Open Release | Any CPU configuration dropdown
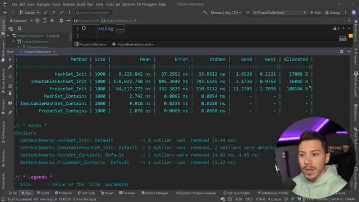This screenshot has width=359, height=202. click(x=226, y=12)
